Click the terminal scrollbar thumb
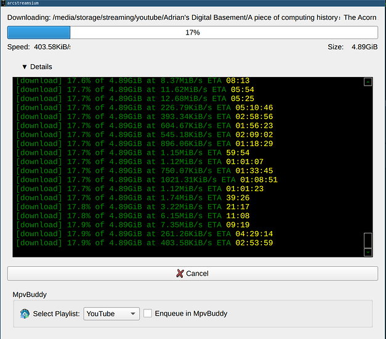Viewport: 386px width, 339px height. pyautogui.click(x=368, y=240)
